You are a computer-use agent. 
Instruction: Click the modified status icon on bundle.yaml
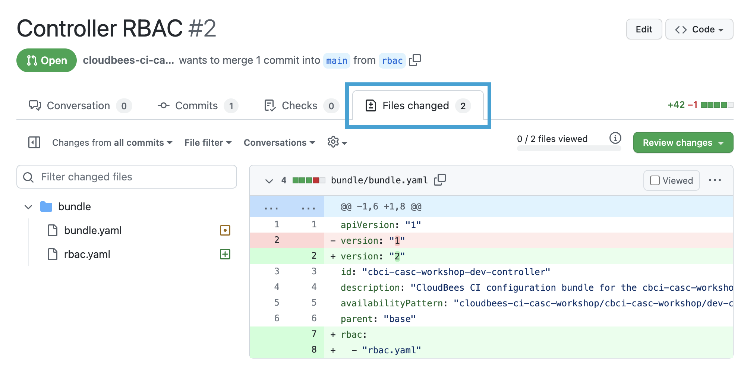(225, 230)
